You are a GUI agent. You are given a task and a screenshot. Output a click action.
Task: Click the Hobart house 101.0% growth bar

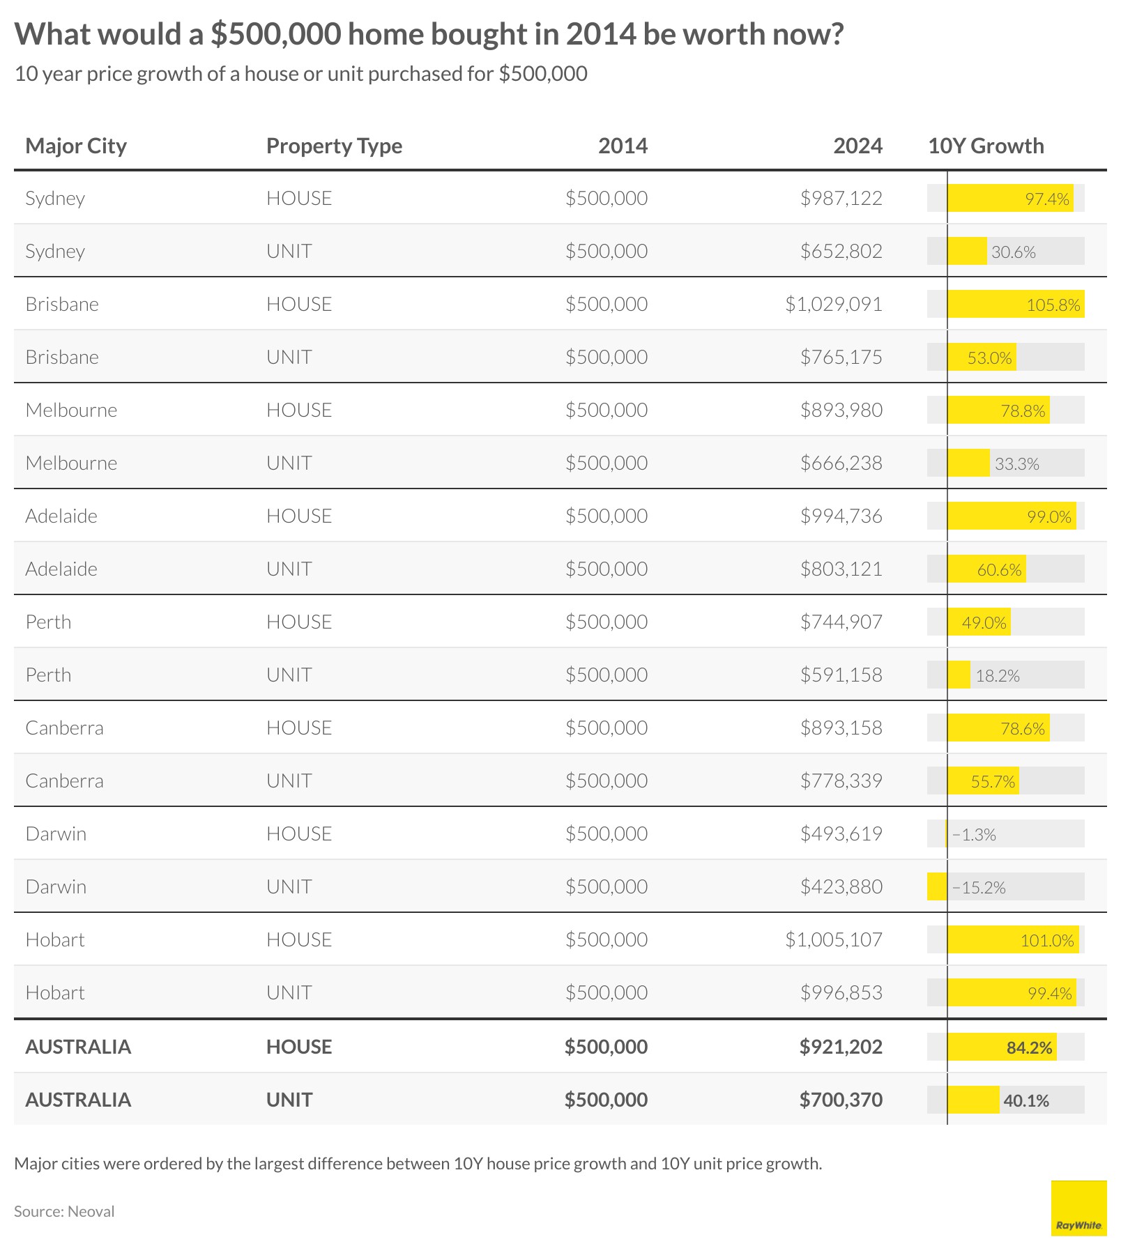click(1012, 940)
